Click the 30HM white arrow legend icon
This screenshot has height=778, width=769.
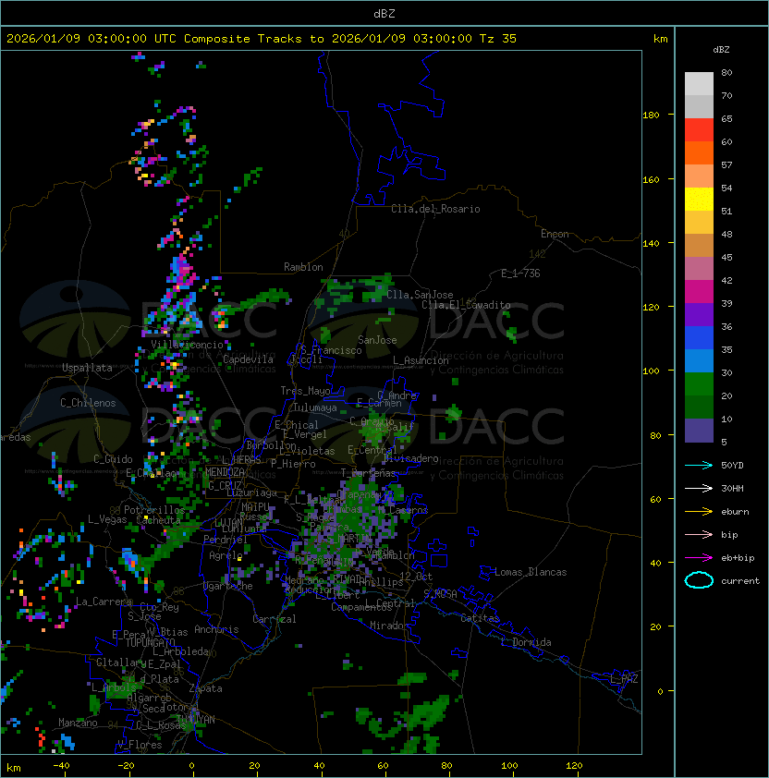click(x=699, y=488)
